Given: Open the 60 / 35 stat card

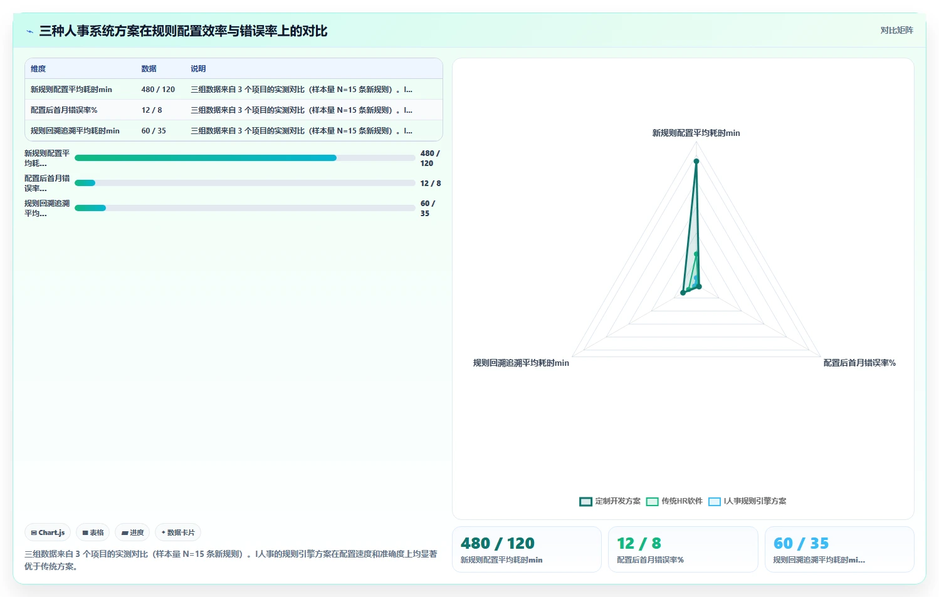Looking at the screenshot, I should pos(839,549).
